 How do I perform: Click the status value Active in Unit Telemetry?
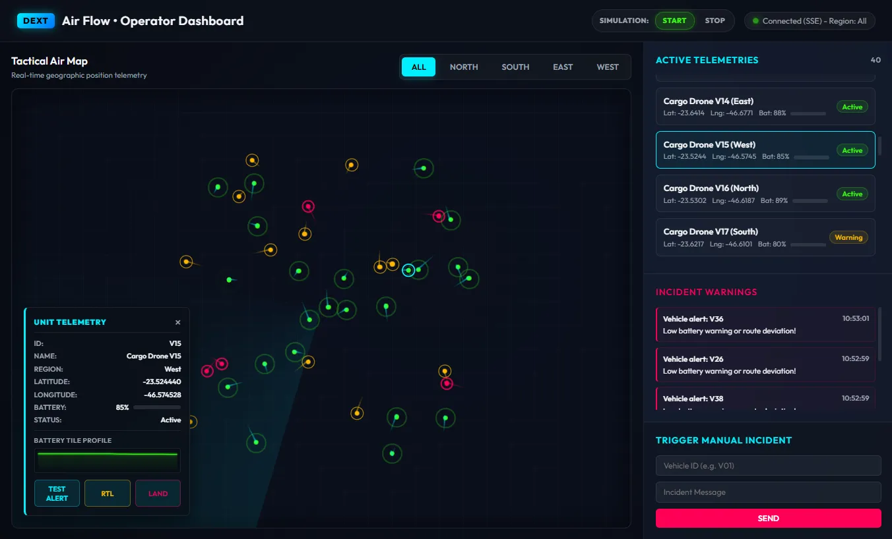coord(171,420)
